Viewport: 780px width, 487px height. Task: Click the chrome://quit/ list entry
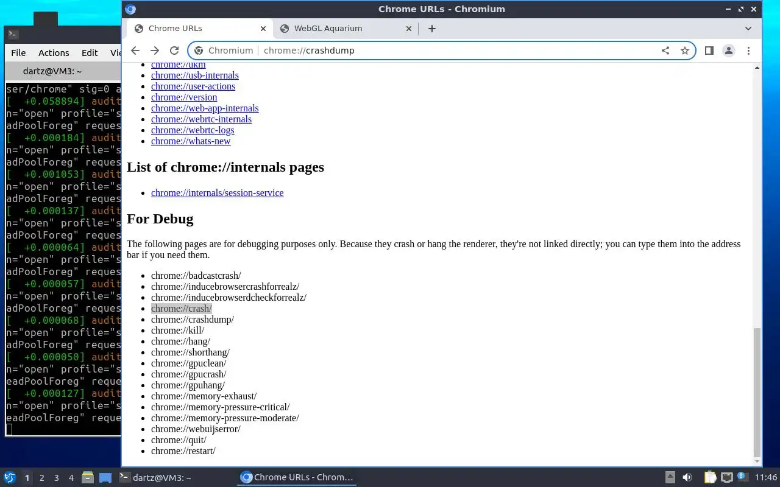click(179, 440)
